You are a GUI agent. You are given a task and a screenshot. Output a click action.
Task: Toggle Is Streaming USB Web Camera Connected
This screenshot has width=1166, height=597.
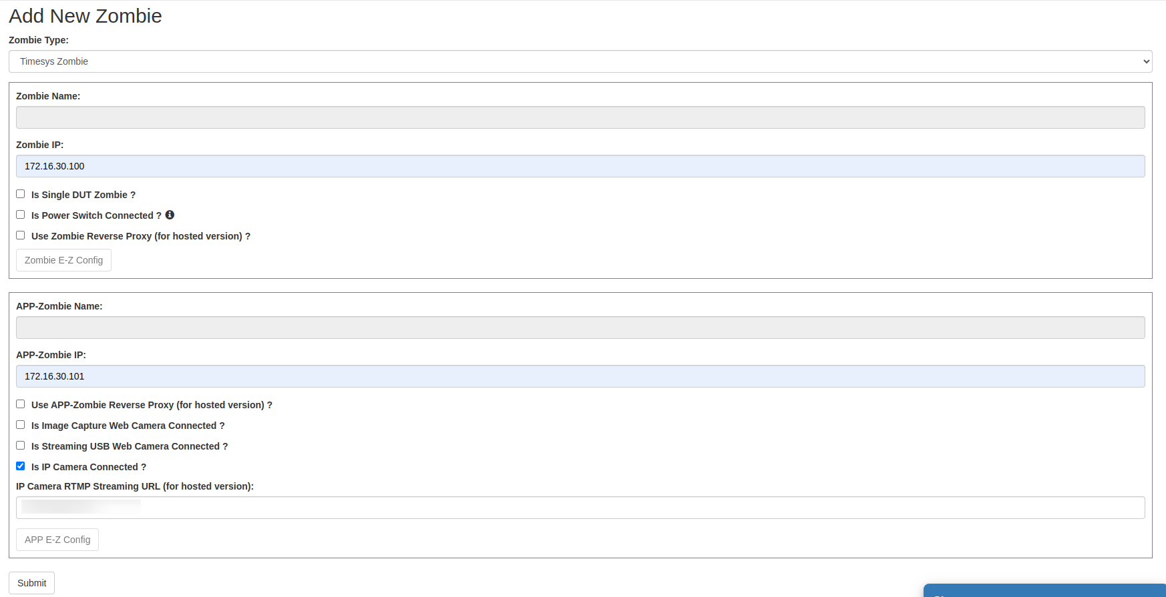click(21, 446)
